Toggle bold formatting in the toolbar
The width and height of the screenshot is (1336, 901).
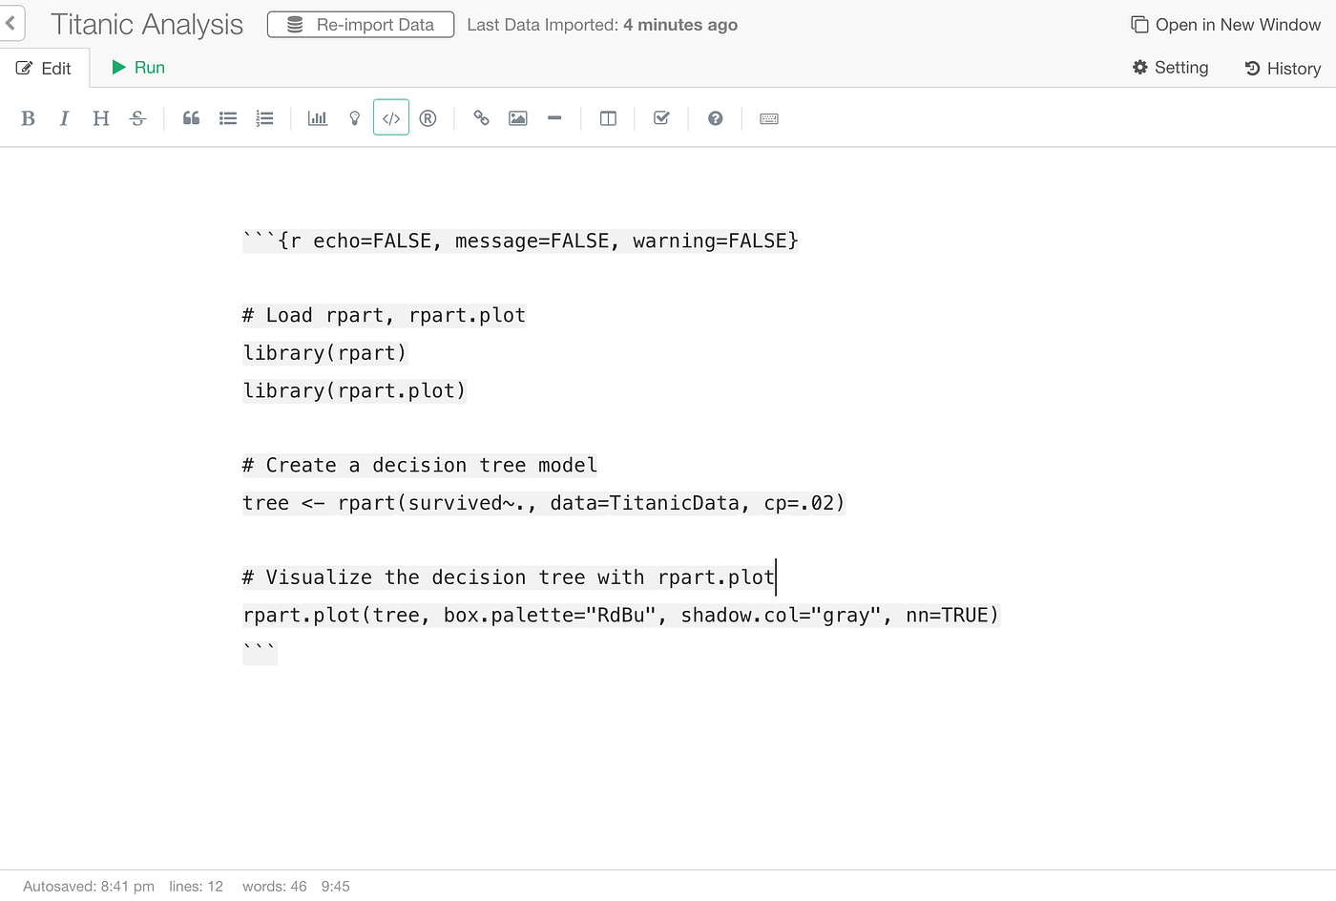[x=28, y=117]
